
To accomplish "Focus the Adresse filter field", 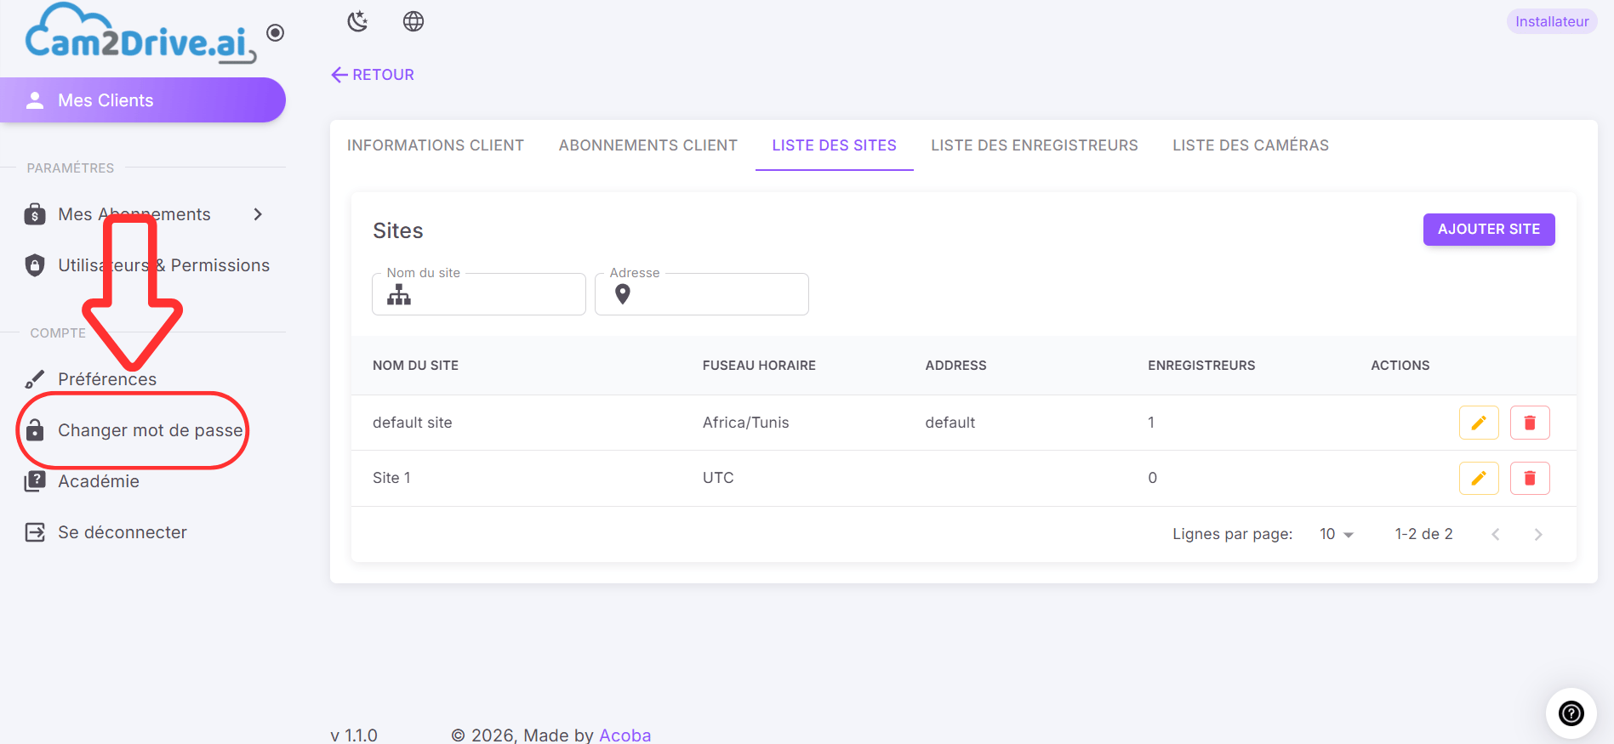I will click(702, 294).
